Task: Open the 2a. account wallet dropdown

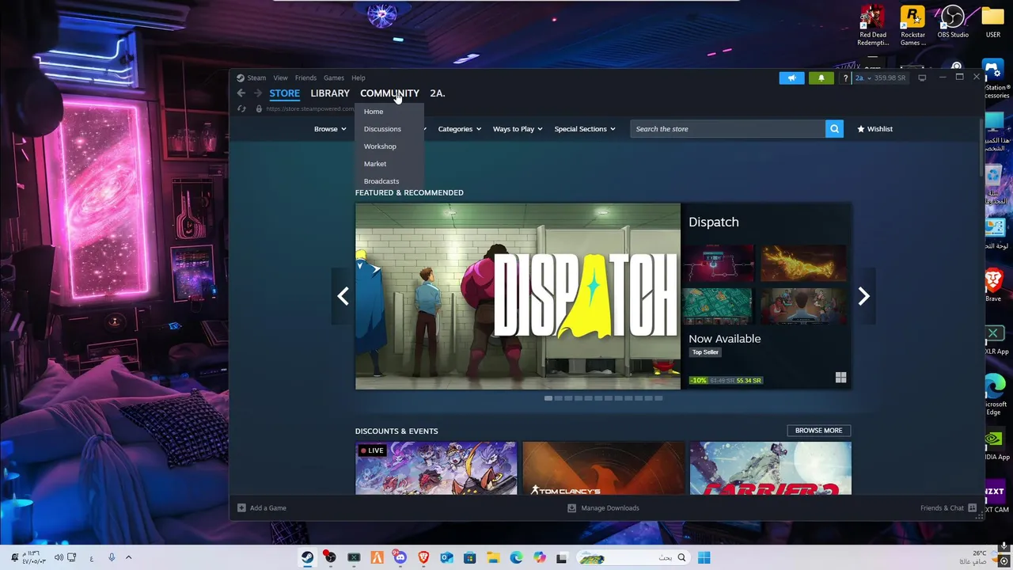Action: click(880, 78)
